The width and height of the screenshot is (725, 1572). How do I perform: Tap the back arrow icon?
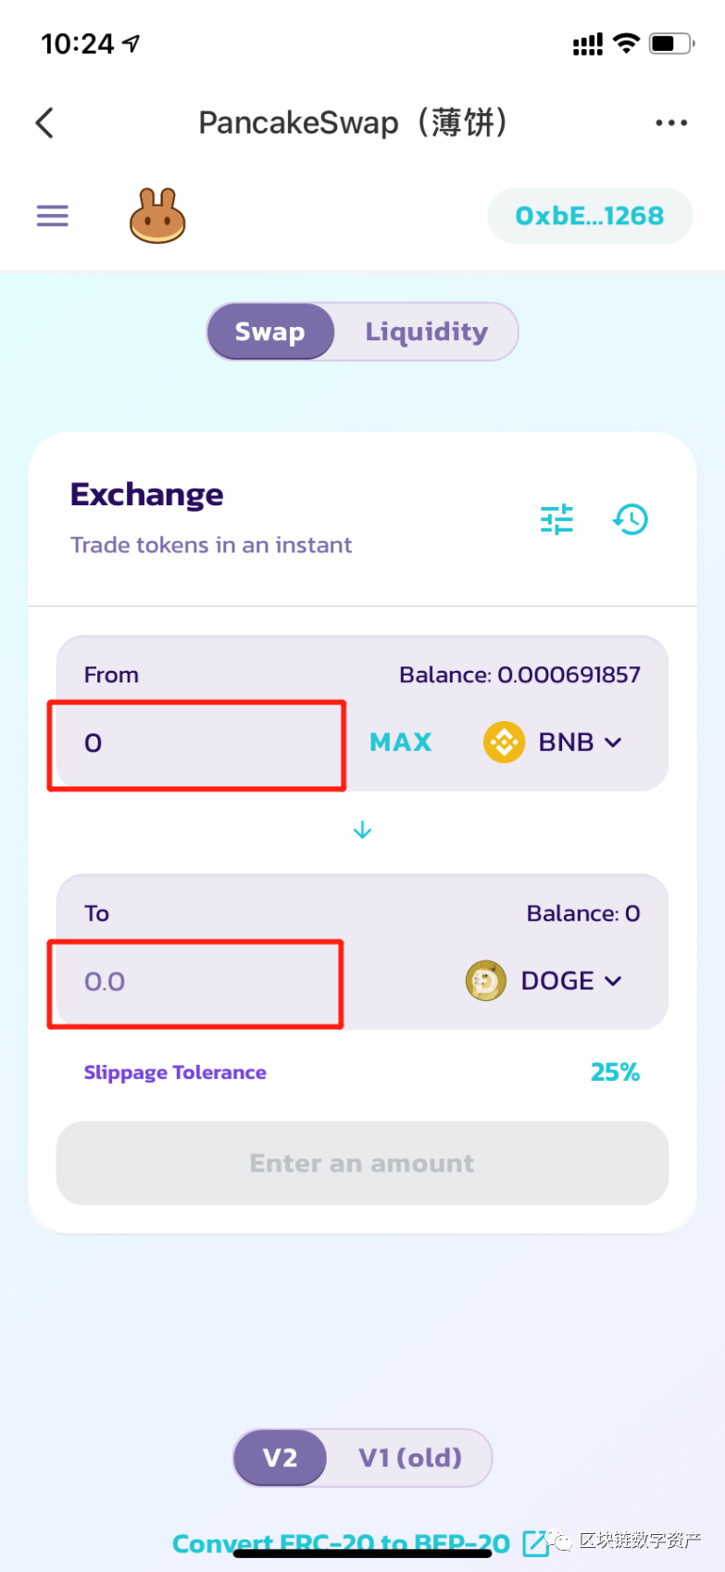[x=45, y=122]
